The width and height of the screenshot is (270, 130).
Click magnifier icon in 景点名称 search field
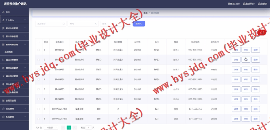coord(64,24)
